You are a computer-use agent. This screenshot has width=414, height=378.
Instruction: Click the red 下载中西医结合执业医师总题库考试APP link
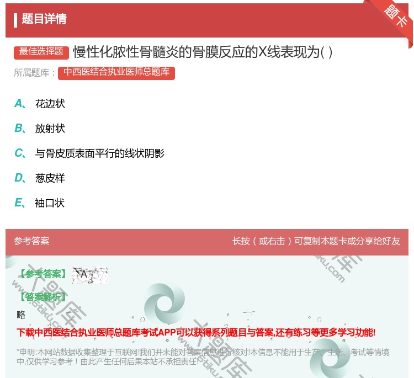[x=196, y=332]
